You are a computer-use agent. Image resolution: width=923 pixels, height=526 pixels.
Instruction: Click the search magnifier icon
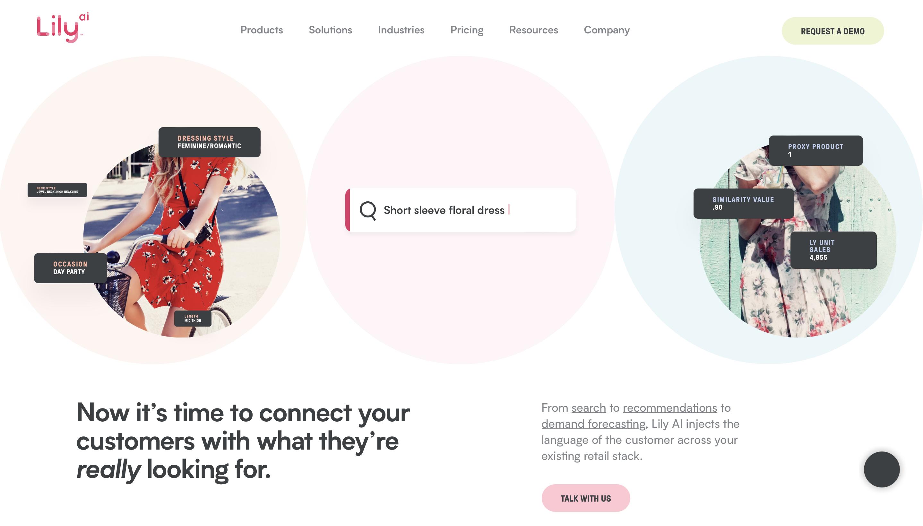(367, 210)
